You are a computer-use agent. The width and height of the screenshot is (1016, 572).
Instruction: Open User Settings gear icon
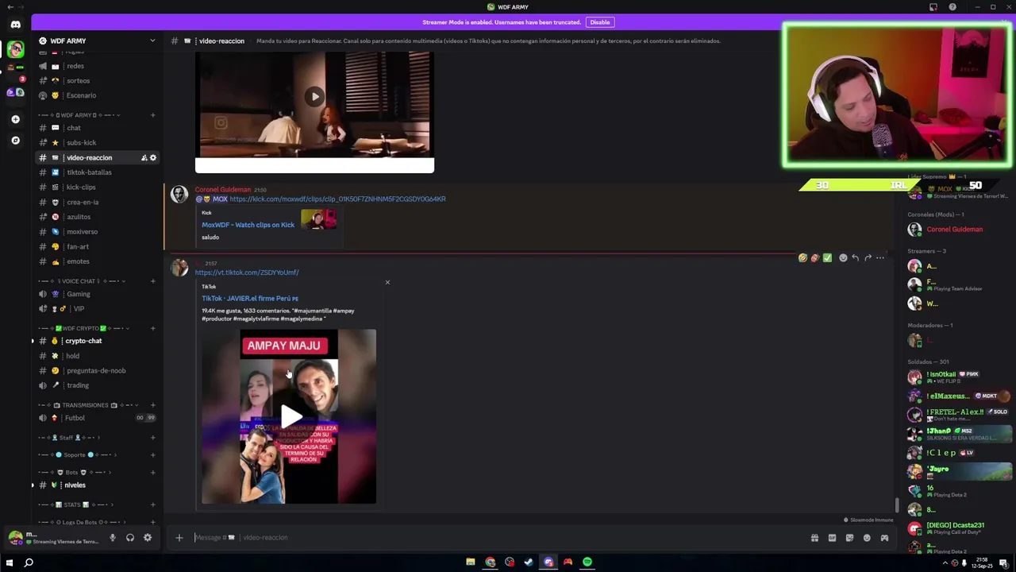click(147, 538)
